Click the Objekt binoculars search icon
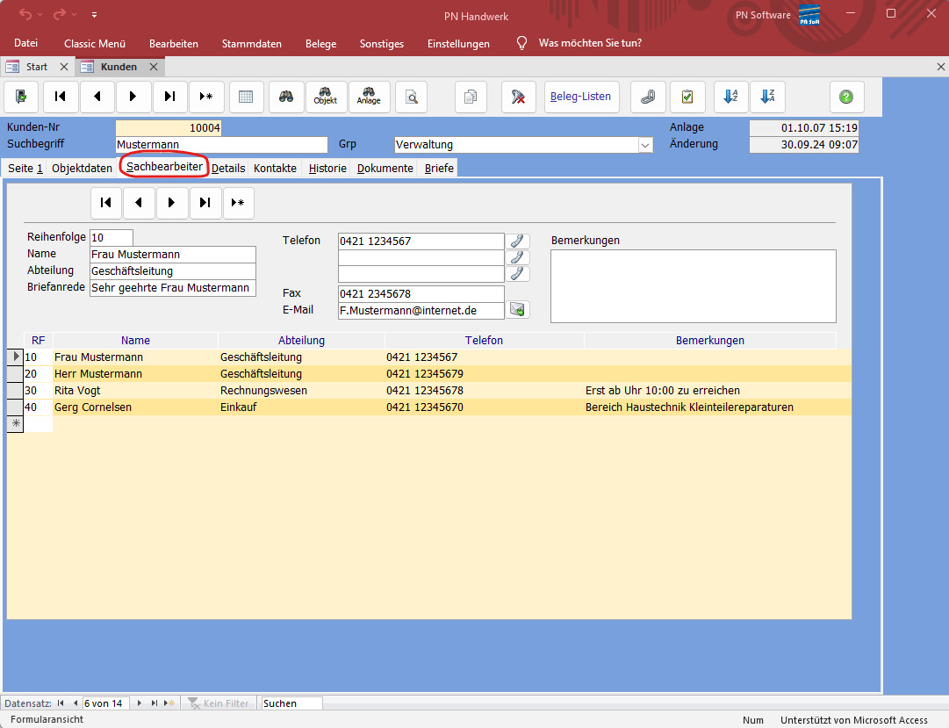The height and width of the screenshot is (728, 949). coord(326,97)
